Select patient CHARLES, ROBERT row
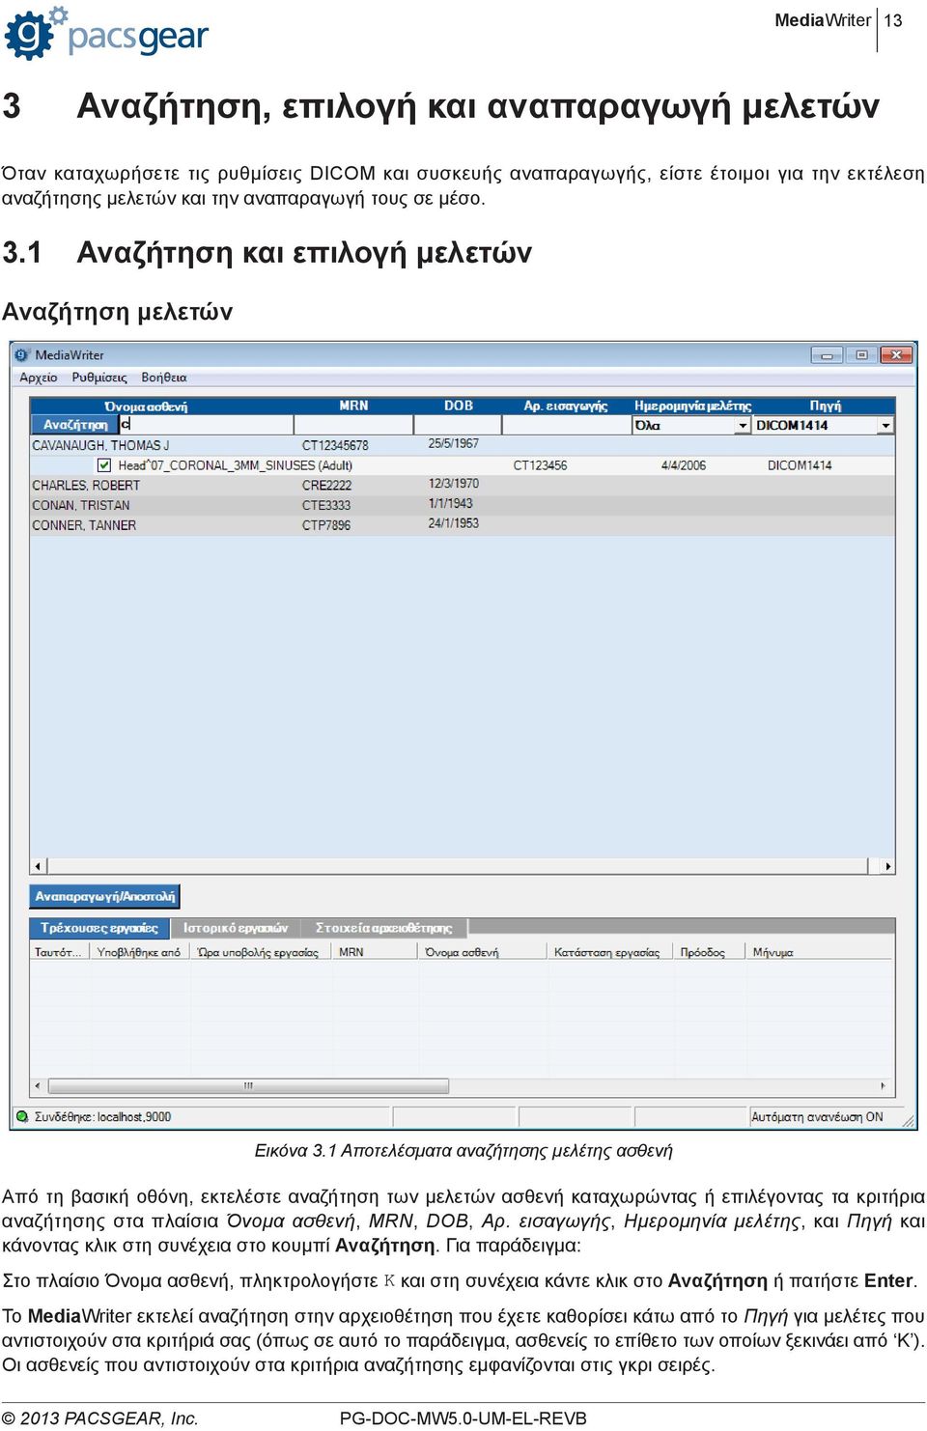Screen dimensions: 927x1431 coord(463,485)
